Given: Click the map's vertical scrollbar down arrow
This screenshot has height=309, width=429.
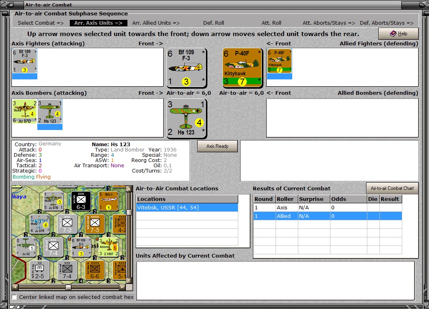Looking at the screenshot, I should pos(129,281).
